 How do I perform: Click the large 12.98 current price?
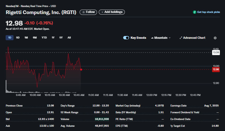pos(14,23)
